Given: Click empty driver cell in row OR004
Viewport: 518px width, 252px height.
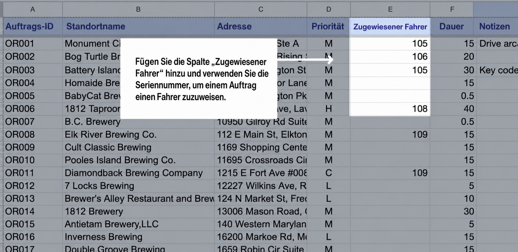Looking at the screenshot, I should 390,83.
